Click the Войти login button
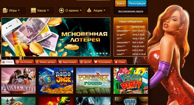This screenshot has height=105, width=194. tap(120, 3)
